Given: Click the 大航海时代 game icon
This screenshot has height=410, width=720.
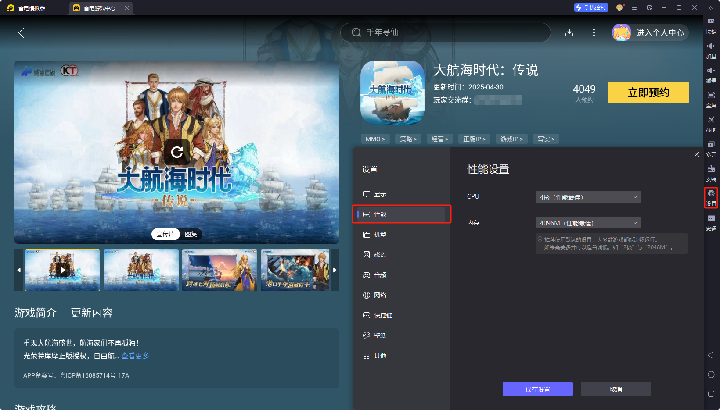Looking at the screenshot, I should (392, 93).
